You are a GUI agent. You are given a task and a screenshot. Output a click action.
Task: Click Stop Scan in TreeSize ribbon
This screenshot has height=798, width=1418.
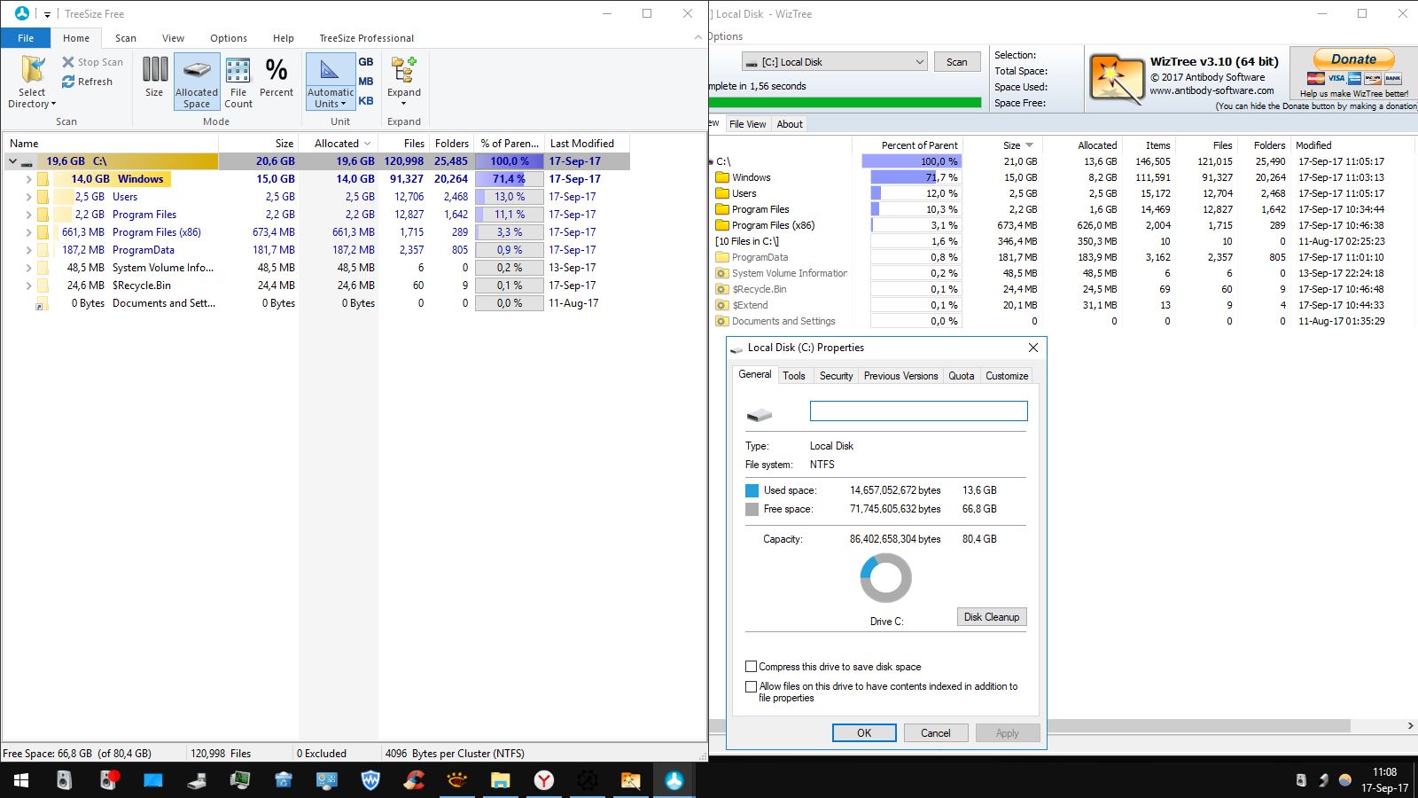click(x=92, y=62)
